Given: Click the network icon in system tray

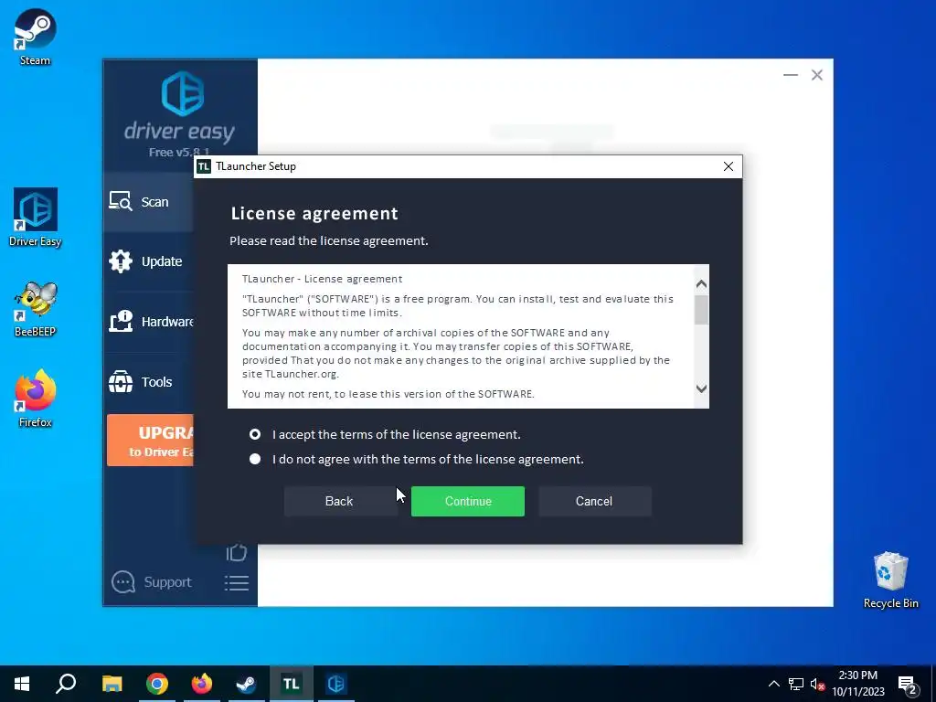Looking at the screenshot, I should [796, 684].
